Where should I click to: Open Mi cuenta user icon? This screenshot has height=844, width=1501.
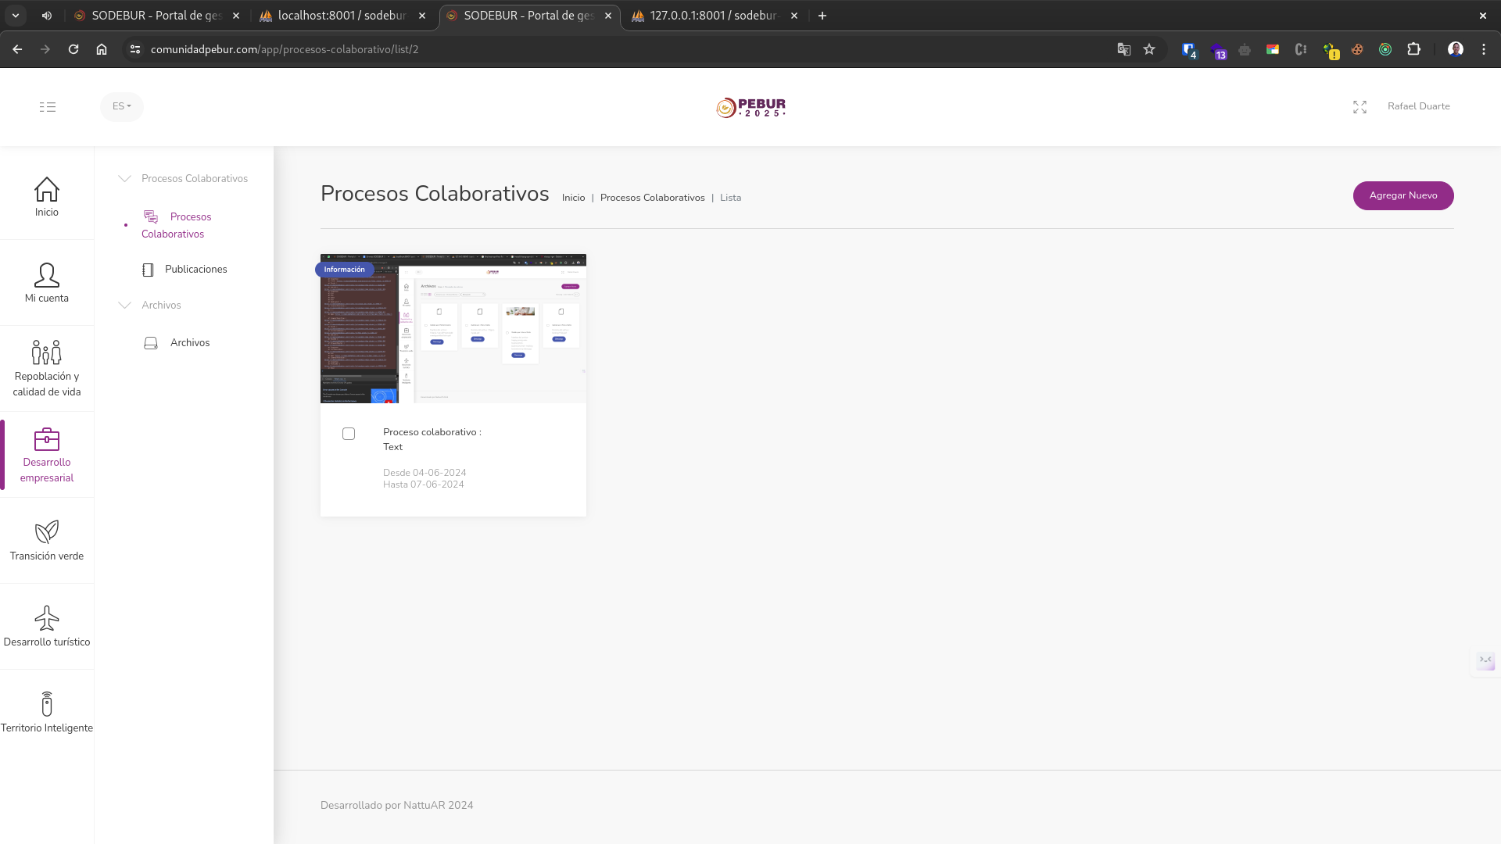point(46,275)
